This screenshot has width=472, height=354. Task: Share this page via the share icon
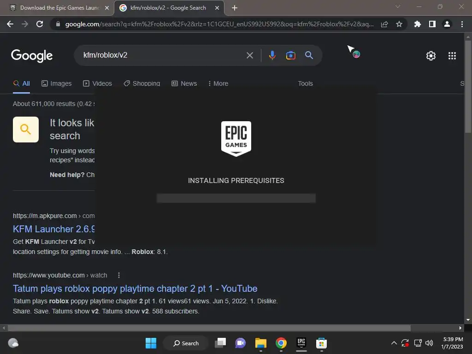tap(384, 24)
